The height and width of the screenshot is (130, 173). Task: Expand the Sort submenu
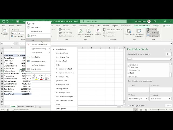tap(38, 40)
